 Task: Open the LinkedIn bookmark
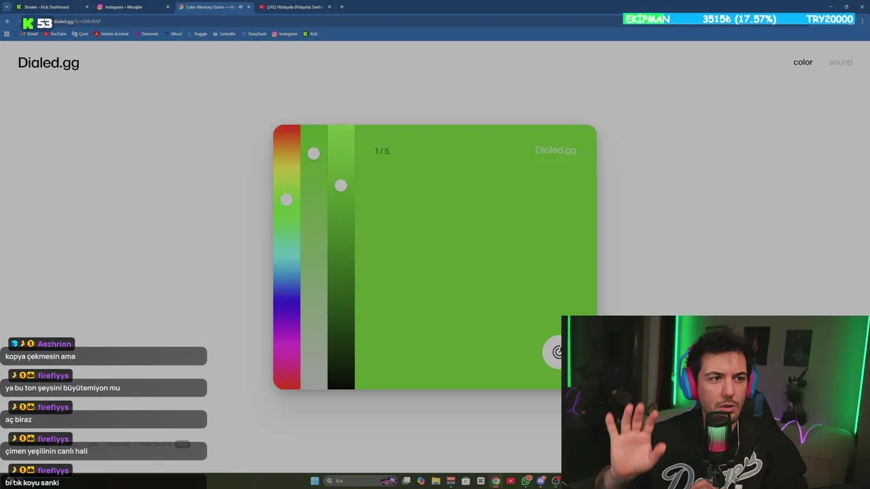[224, 34]
